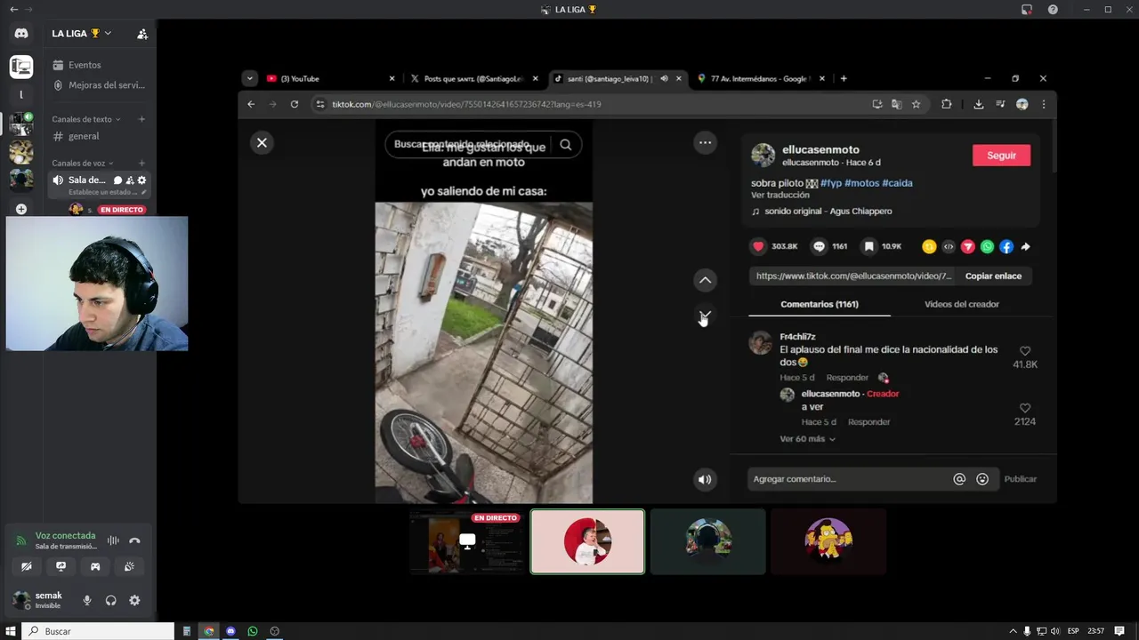Screen dimensions: 1139x640
Task: Deafen with the headphones icon
Action: [x=110, y=601]
